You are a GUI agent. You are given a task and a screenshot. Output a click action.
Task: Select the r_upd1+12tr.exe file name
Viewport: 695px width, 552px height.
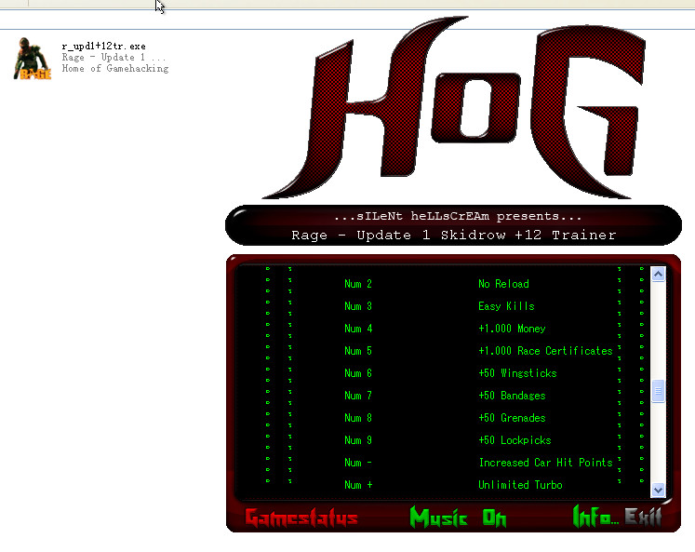[x=103, y=47]
